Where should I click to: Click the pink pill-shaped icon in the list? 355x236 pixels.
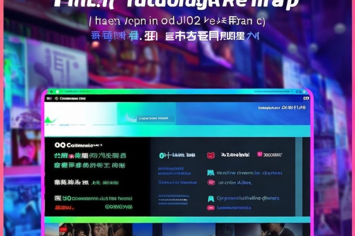click(211, 208)
